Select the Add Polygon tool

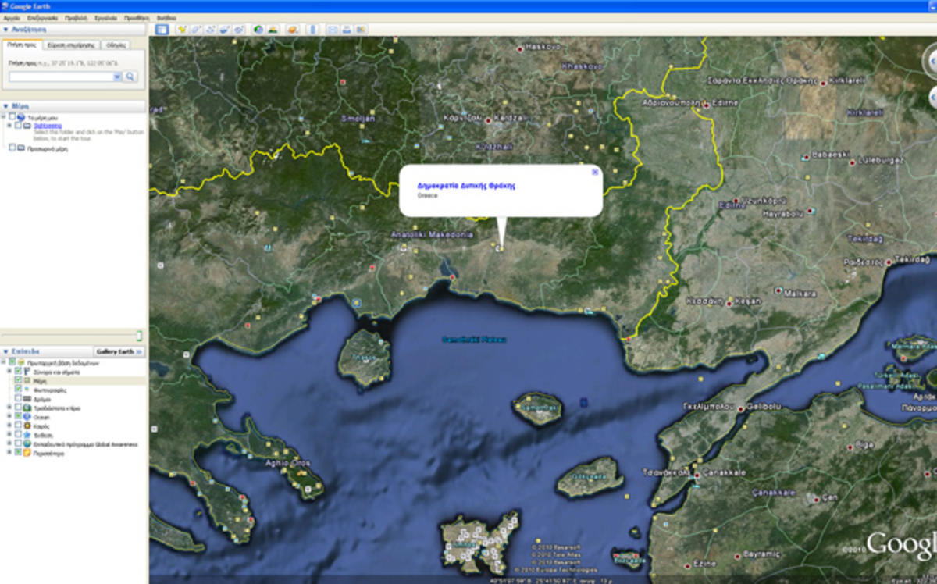point(196,30)
